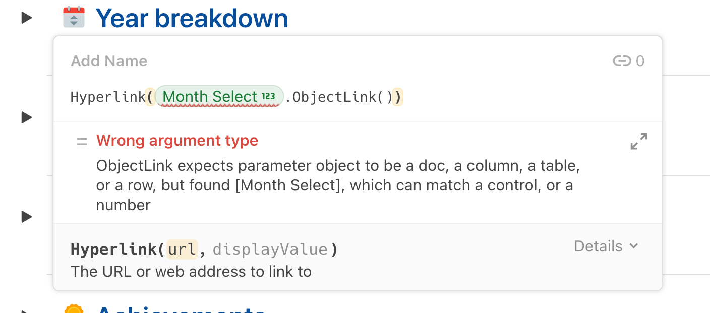Click the chevron next to Details

pyautogui.click(x=634, y=246)
